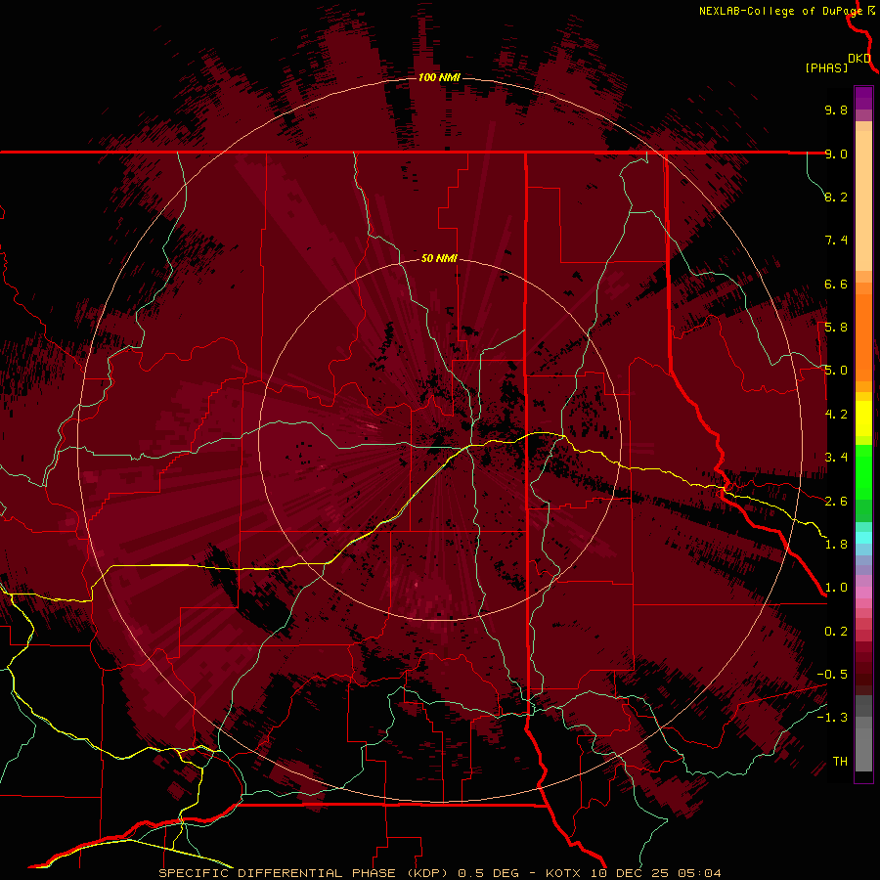The height and width of the screenshot is (880, 880).
Task: Click the 0.2 legend value
Action: [x=836, y=632]
